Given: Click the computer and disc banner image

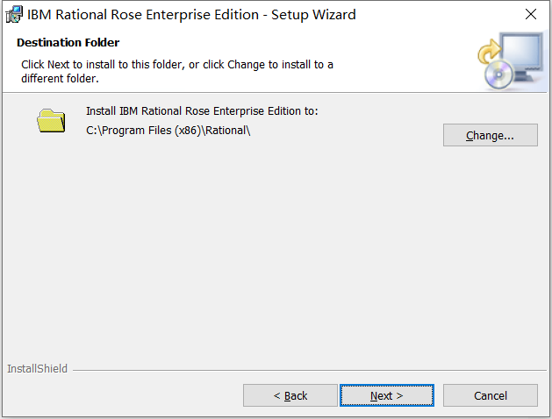Looking at the screenshot, I should [x=511, y=60].
